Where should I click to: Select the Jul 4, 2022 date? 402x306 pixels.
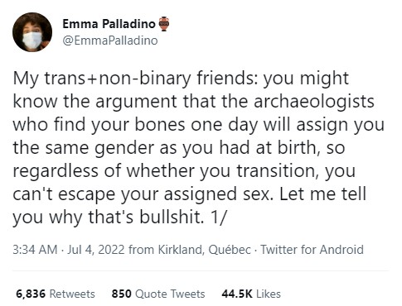coord(96,250)
